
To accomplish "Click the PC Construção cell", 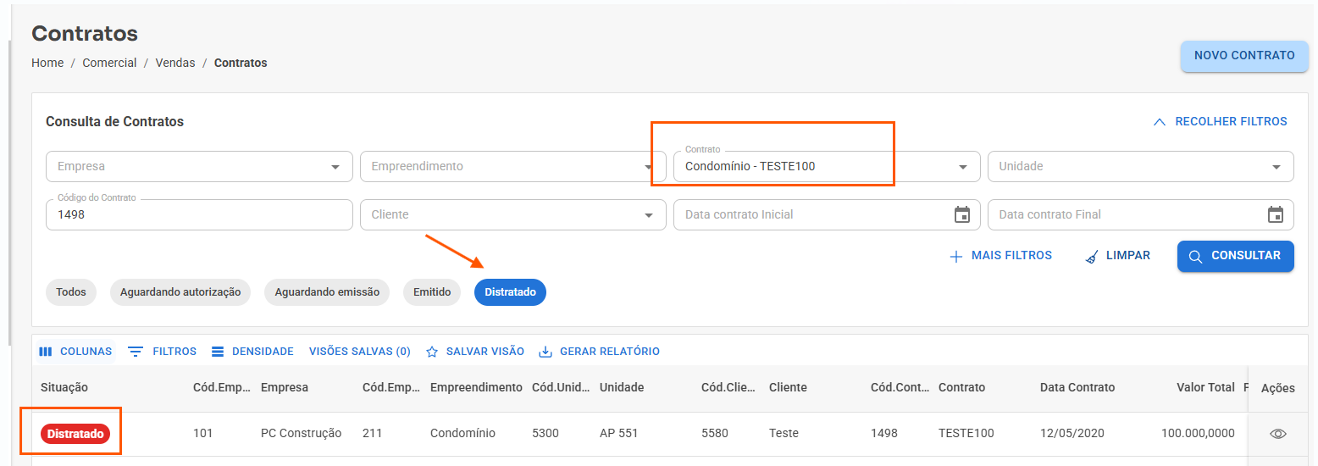I will coord(302,433).
